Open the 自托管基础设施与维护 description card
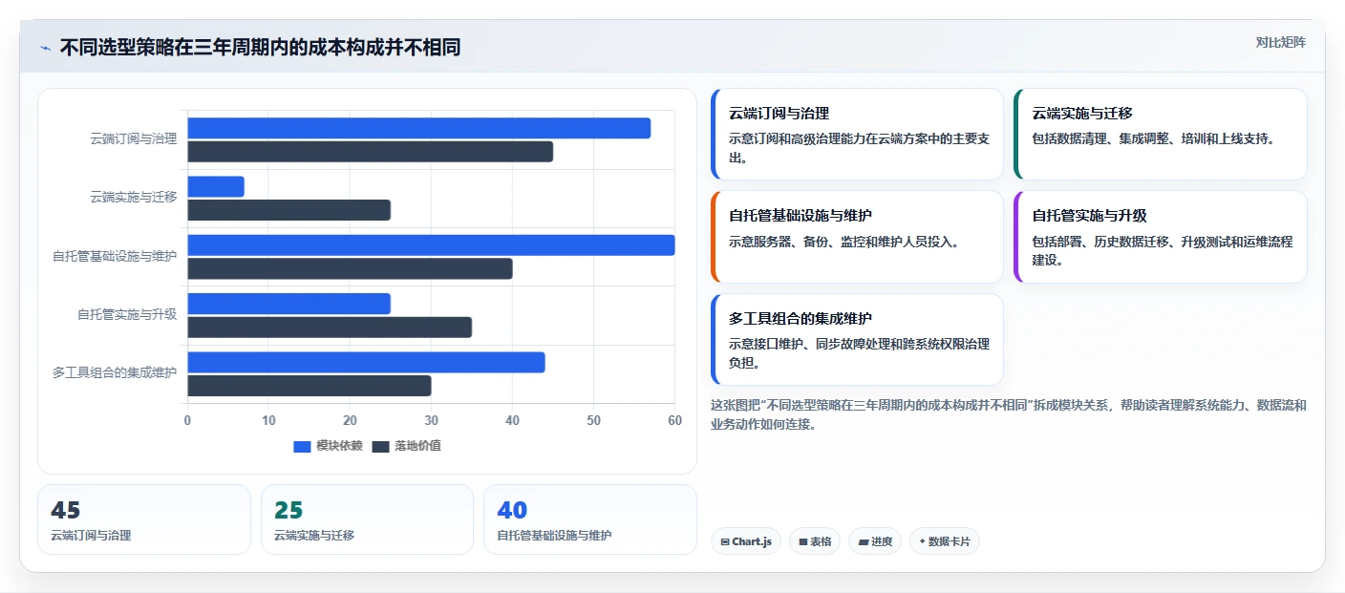This screenshot has height=593, width=1345. pos(857,237)
